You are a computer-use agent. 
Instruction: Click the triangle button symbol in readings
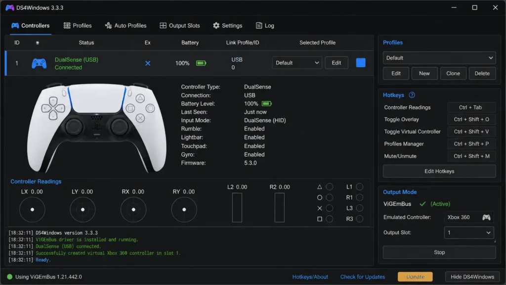(x=320, y=187)
